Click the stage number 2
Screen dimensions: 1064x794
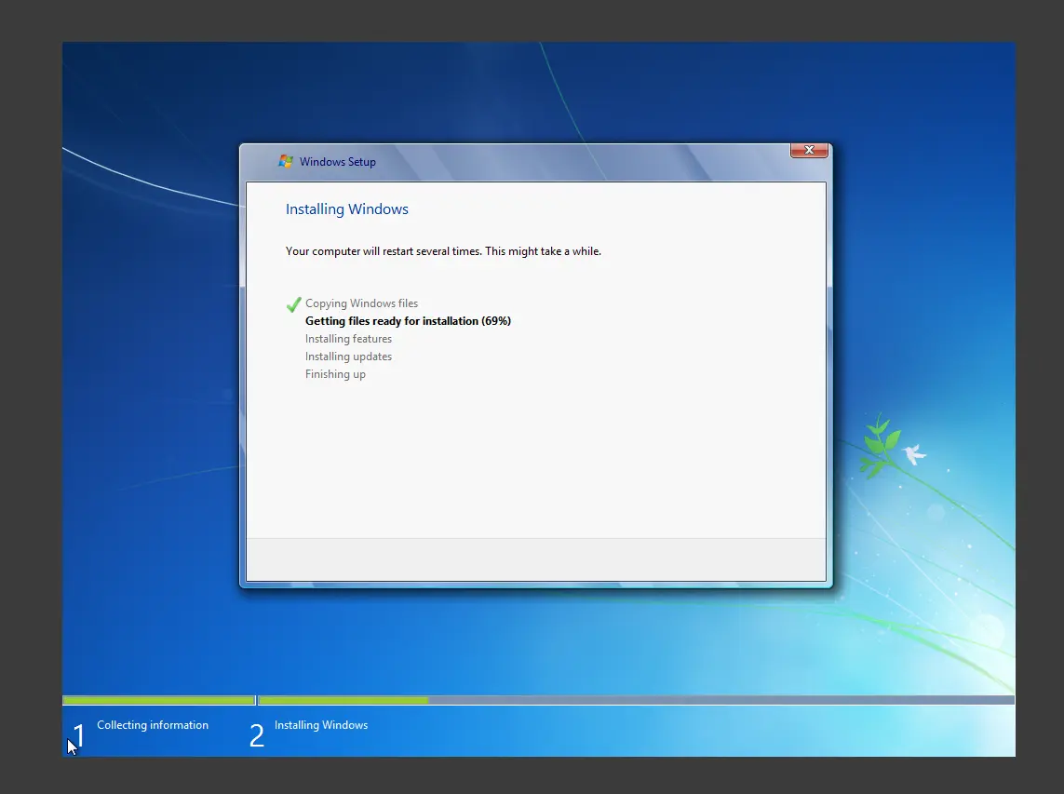257,735
